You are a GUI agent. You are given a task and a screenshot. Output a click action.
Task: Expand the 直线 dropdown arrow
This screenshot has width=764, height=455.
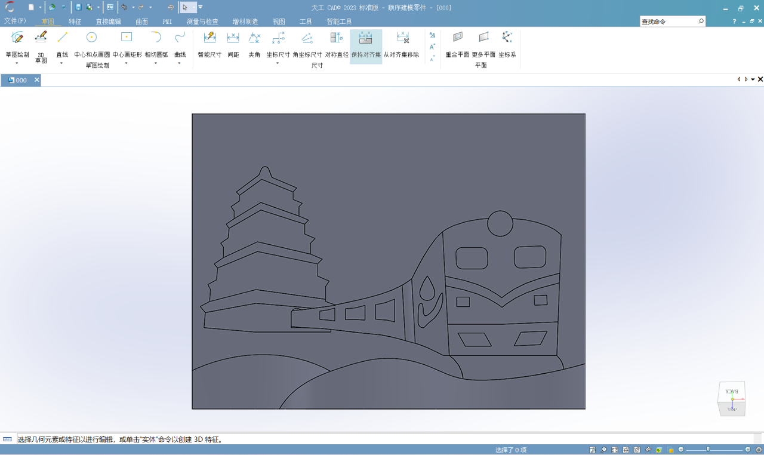click(61, 63)
